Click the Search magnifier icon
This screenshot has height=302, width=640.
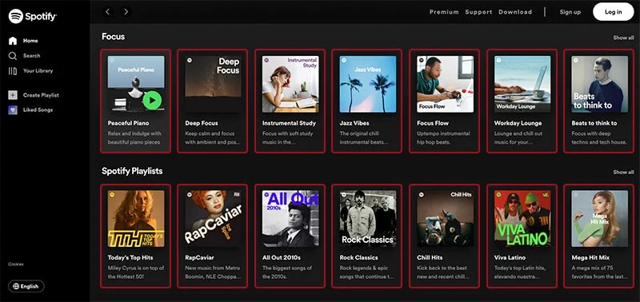13,56
